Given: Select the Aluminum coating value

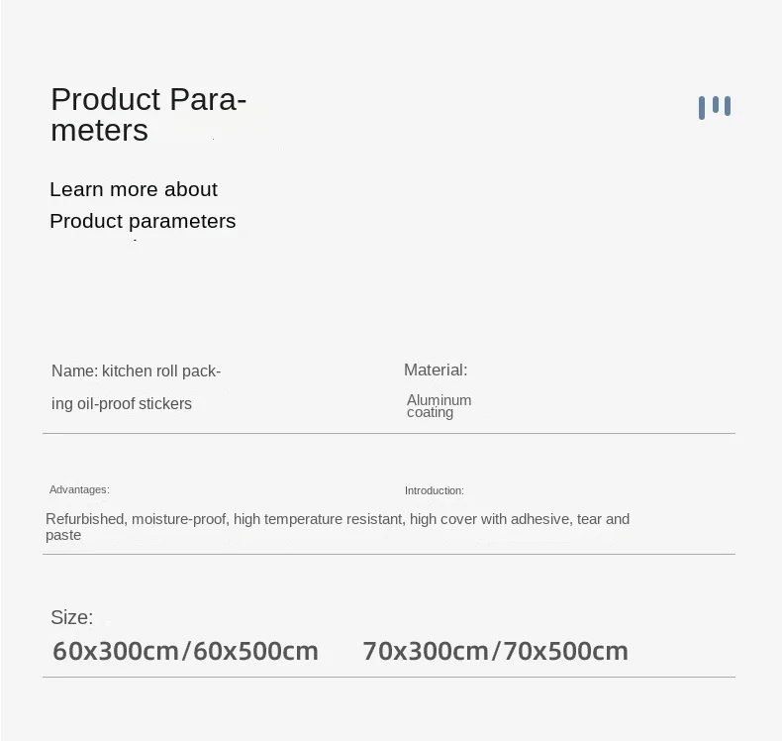Looking at the screenshot, I should coord(439,406).
